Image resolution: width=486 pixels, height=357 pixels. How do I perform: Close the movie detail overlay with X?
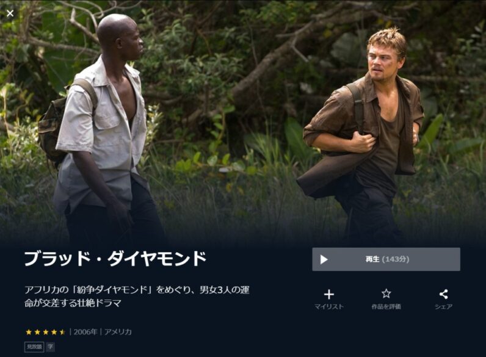(x=10, y=13)
